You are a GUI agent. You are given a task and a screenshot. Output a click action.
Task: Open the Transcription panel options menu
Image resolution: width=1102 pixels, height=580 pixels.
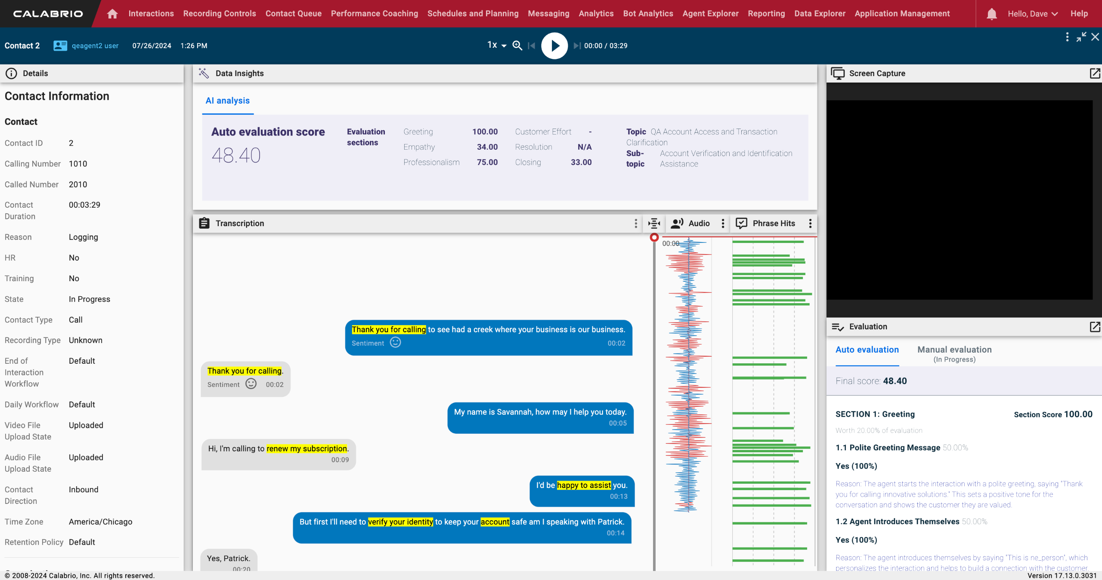click(636, 223)
